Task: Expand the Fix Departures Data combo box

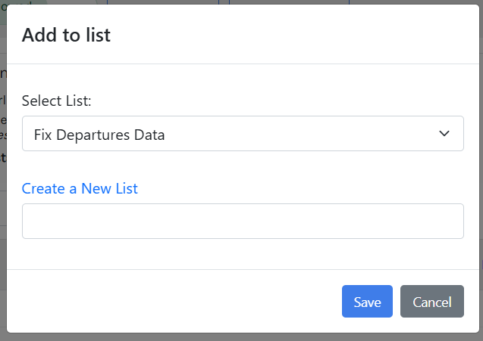Action: tap(243, 134)
